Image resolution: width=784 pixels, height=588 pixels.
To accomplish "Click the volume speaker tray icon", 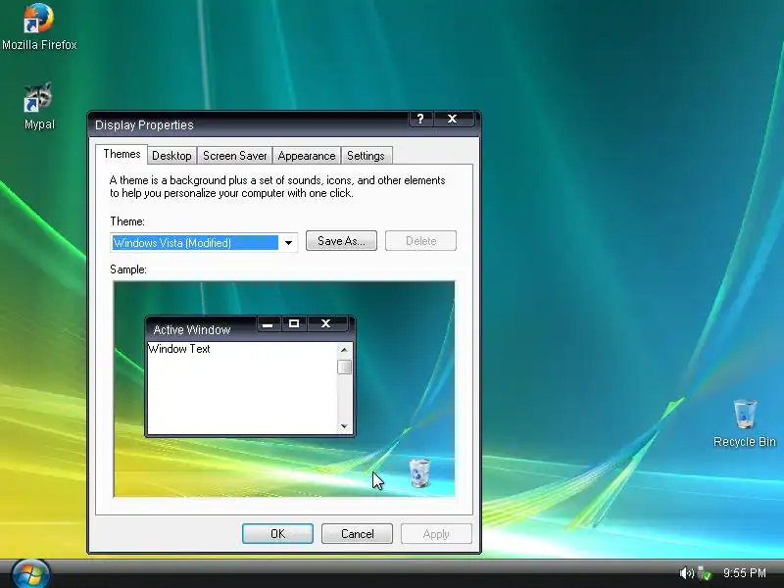I will pos(687,573).
